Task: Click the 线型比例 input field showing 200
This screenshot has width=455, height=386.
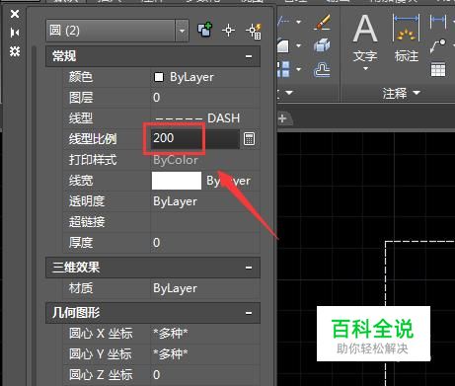Action: (x=195, y=138)
